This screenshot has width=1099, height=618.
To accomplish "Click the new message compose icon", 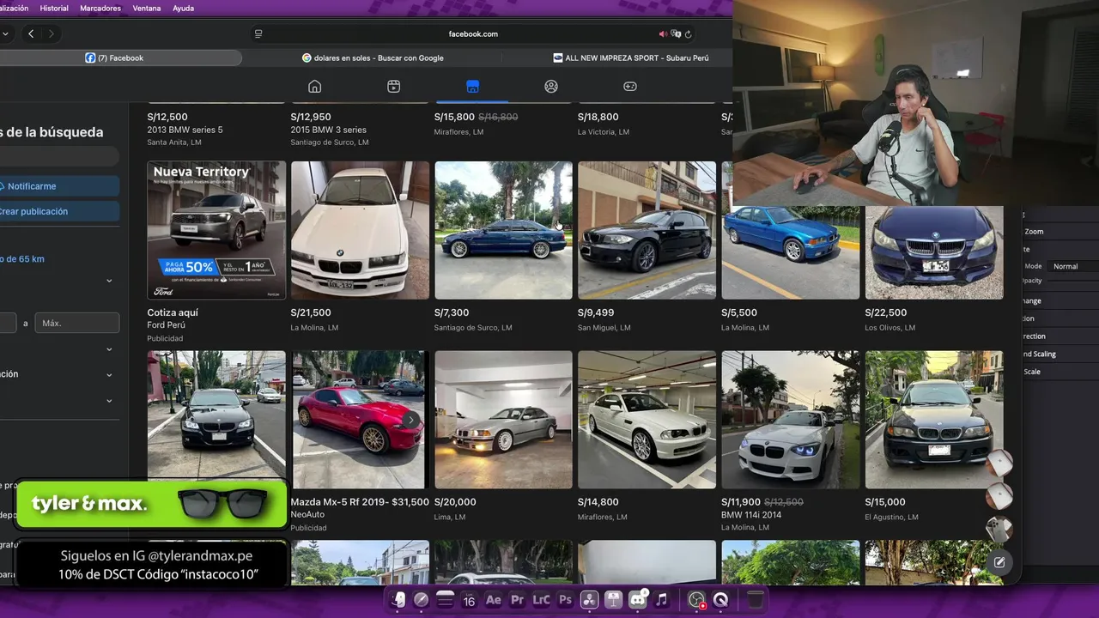I will click(x=999, y=563).
